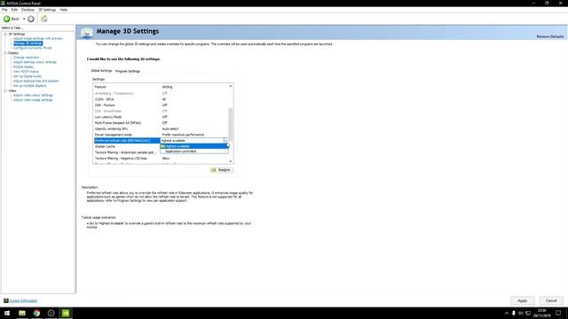568x319 pixels.
Task: Open the File menu
Action: point(4,10)
